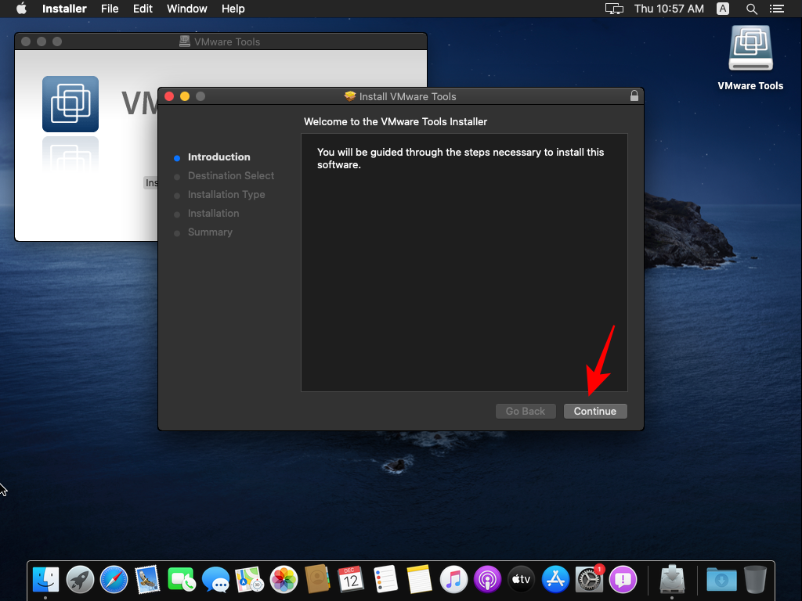The height and width of the screenshot is (601, 802).
Task: Open System Preferences from the Dock
Action: pyautogui.click(x=589, y=580)
